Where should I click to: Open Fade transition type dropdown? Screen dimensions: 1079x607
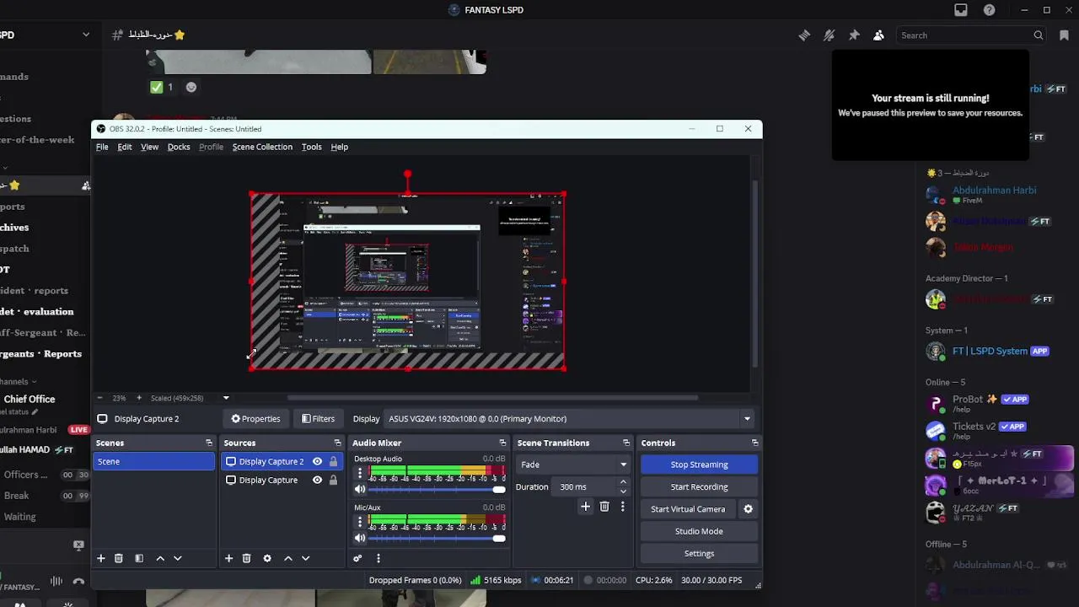[x=573, y=465]
